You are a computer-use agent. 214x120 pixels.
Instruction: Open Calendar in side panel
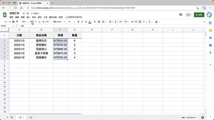(x=210, y=23)
